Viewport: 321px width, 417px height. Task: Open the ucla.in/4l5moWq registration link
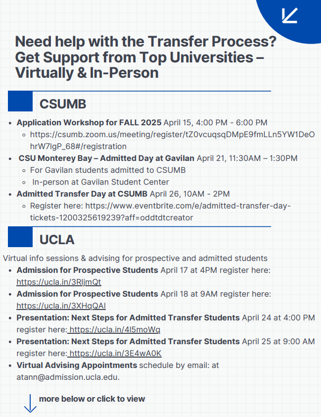pyautogui.click(x=115, y=329)
